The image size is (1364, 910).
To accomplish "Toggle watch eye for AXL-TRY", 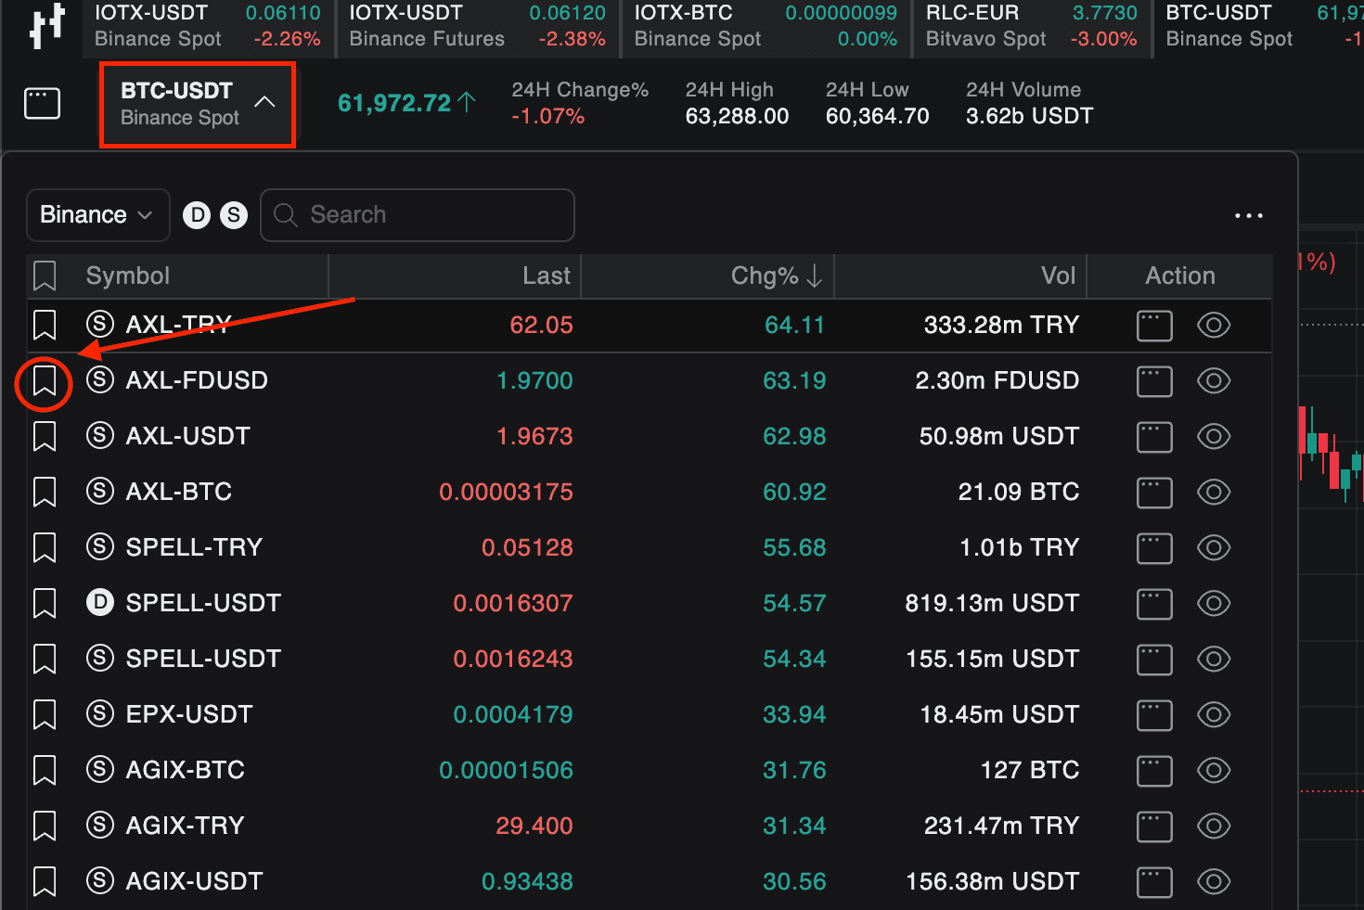I will click(1214, 326).
